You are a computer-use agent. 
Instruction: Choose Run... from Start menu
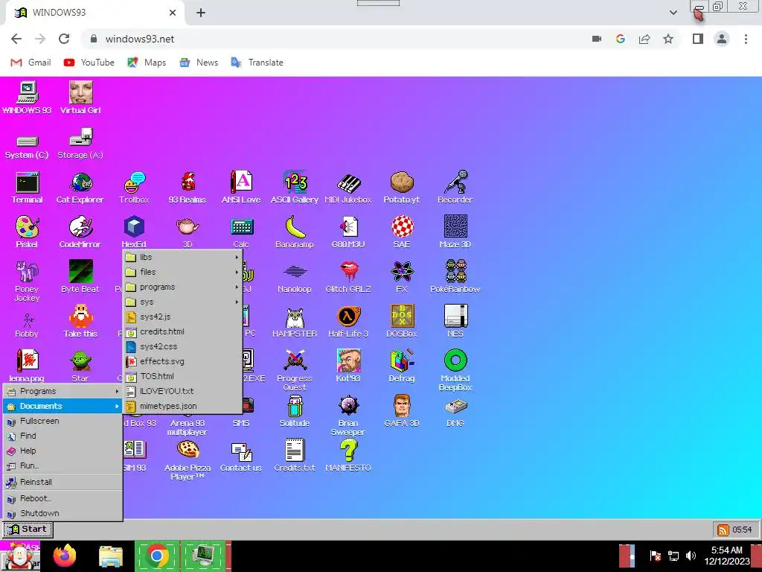(x=63, y=466)
